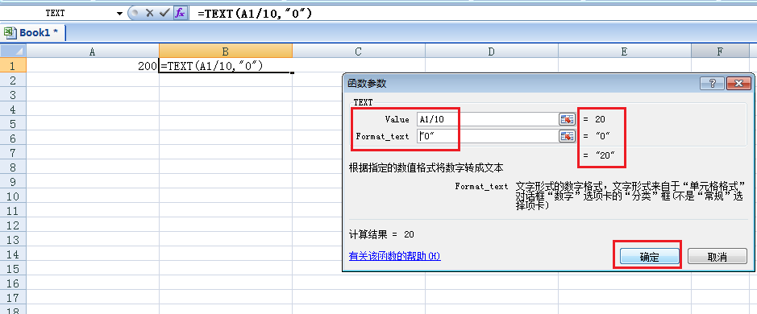
Task: Click the Excel icon on Book1 tab
Action: (x=10, y=33)
